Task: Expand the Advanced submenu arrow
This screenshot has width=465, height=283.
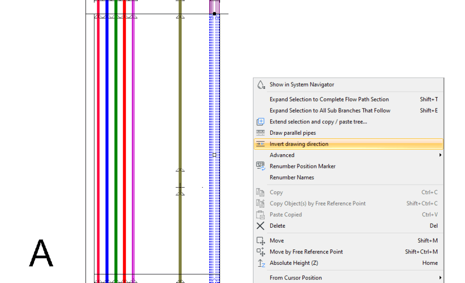Action: point(440,155)
